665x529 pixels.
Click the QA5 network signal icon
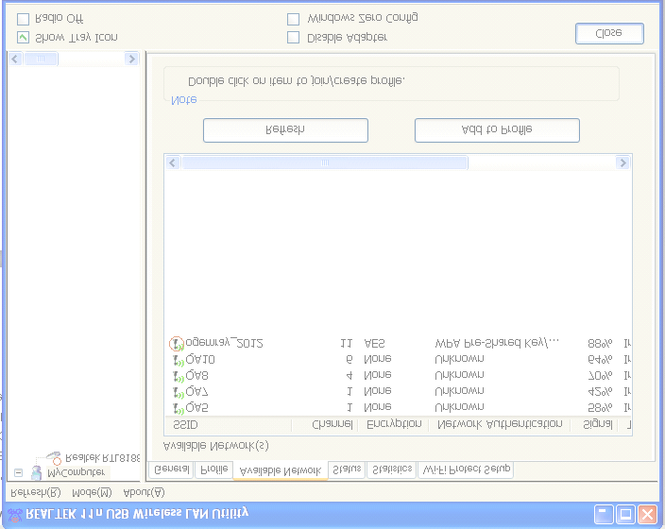(x=179, y=408)
